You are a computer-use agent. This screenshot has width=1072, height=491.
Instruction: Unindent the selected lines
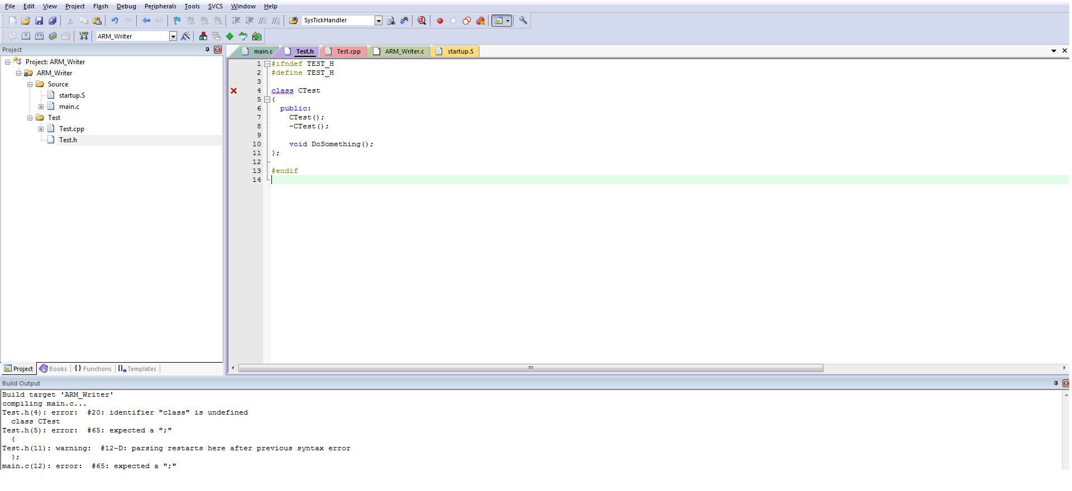coord(249,21)
